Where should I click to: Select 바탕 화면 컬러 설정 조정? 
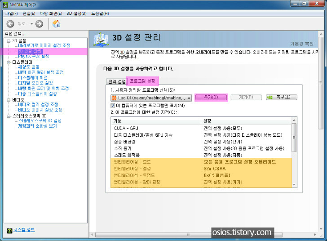41,72
